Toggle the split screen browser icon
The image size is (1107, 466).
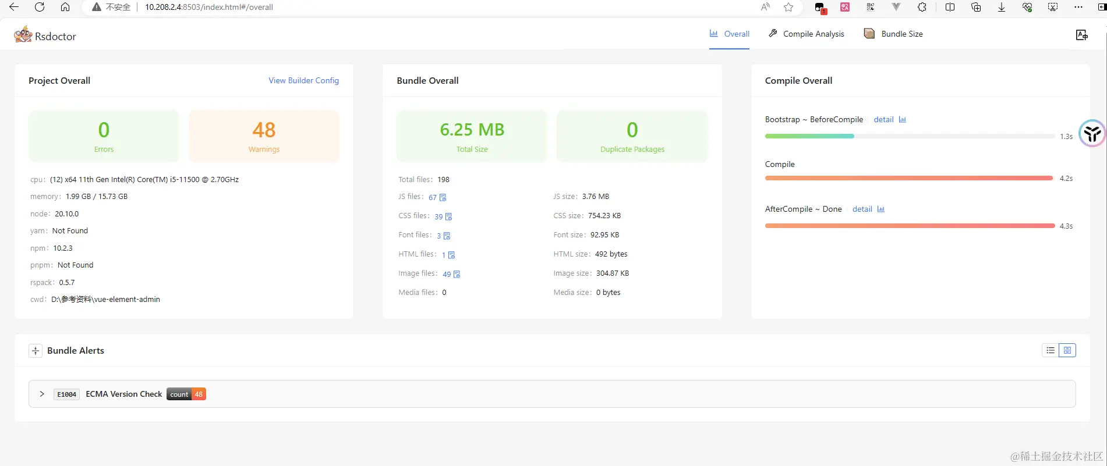[x=950, y=7]
